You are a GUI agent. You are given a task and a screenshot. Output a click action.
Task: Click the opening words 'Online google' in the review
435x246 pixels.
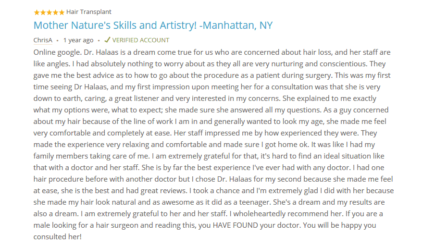[x=57, y=52]
